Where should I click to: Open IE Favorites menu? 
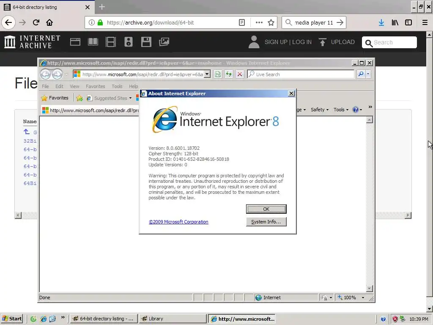click(x=95, y=86)
